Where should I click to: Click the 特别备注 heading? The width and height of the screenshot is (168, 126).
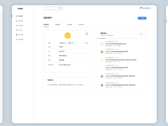click(x=50, y=80)
